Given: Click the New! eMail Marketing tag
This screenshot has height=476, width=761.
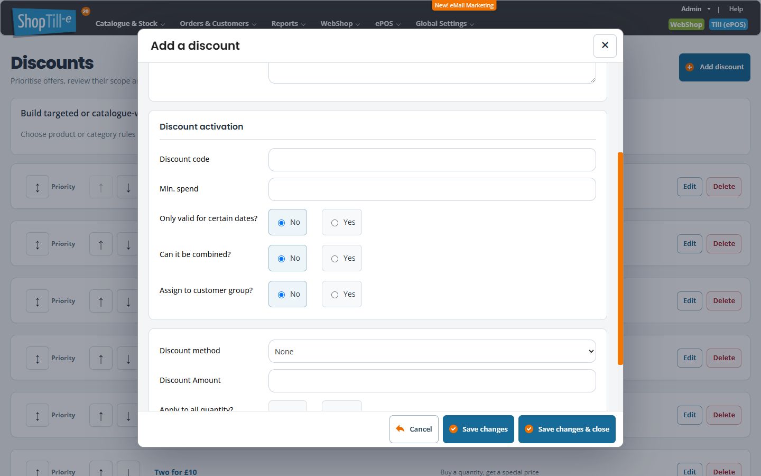Looking at the screenshot, I should [464, 5].
